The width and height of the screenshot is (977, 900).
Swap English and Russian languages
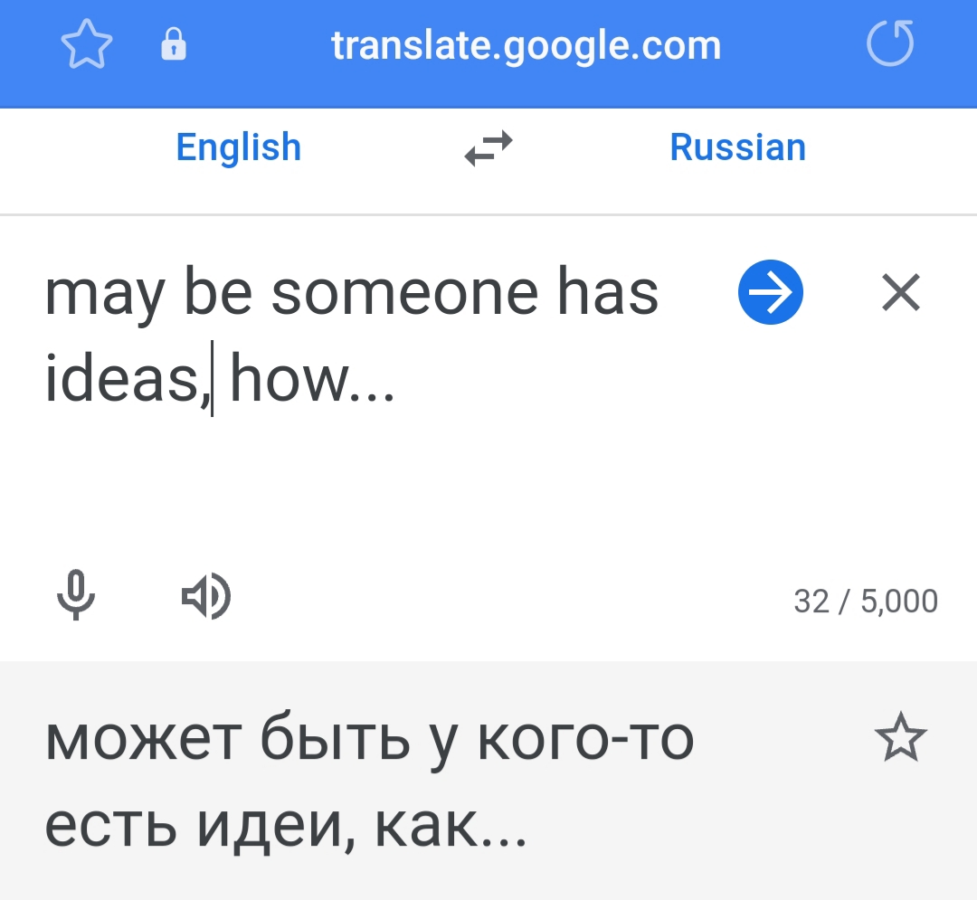tap(488, 148)
